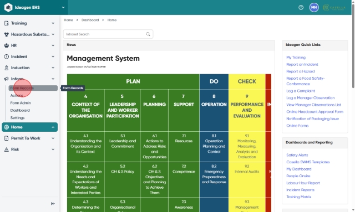Open Log a Complaint link
The width and height of the screenshot is (355, 212).
301,91
